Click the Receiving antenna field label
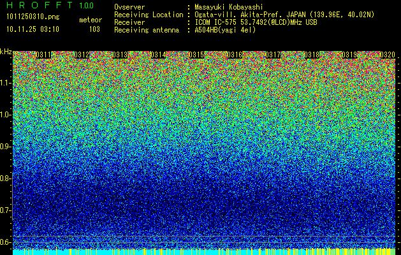This screenshot has width=401, height=255. (147, 30)
